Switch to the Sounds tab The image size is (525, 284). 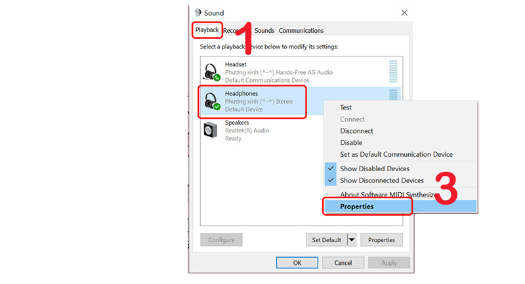(264, 31)
